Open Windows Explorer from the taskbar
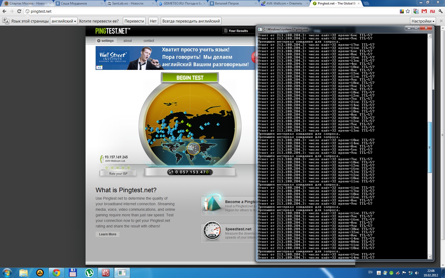This screenshot has height=278, width=445. (24, 273)
